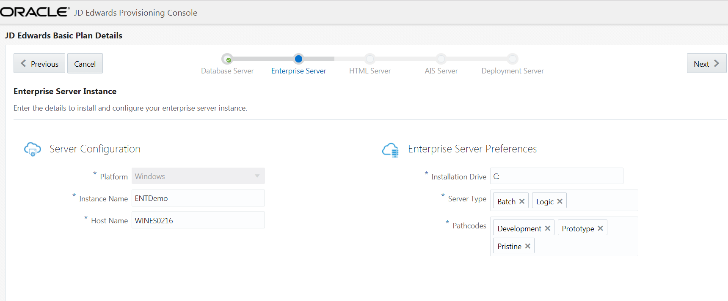Jump to the HTML Server step

(370, 71)
